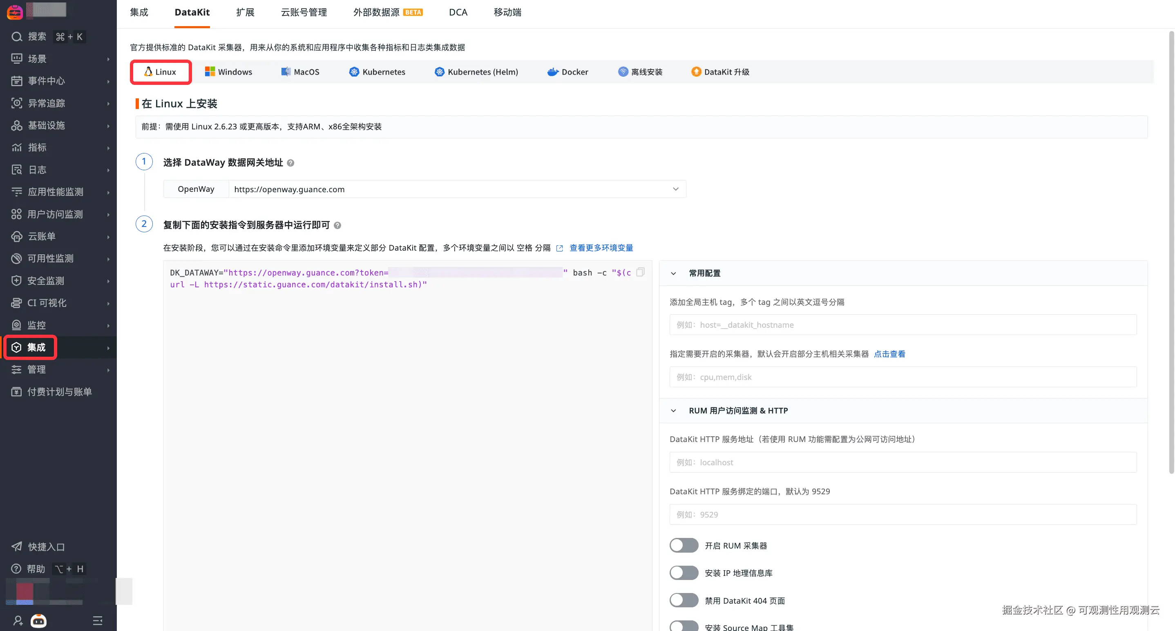Open the 安全监测 shield icon in sidebar
The image size is (1175, 631).
(x=16, y=281)
